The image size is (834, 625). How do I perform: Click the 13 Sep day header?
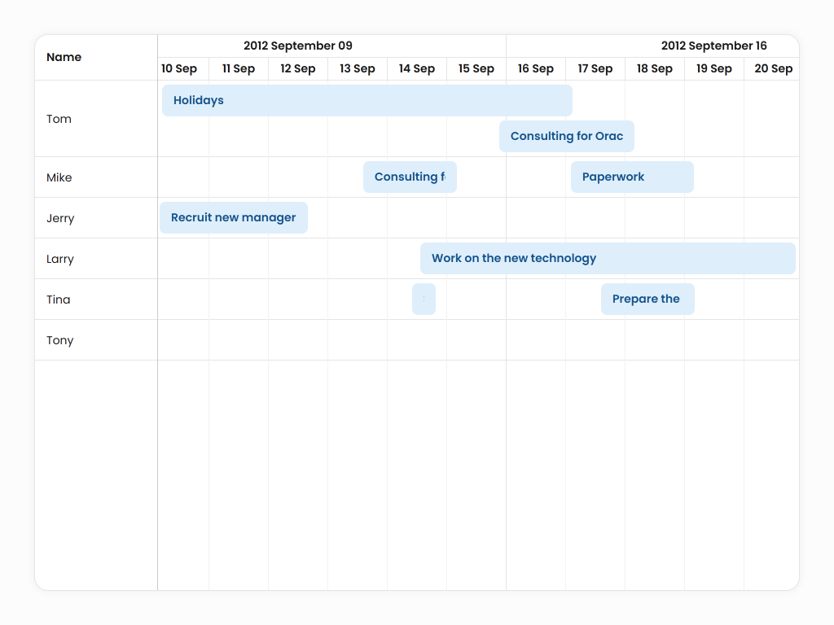[x=358, y=69]
